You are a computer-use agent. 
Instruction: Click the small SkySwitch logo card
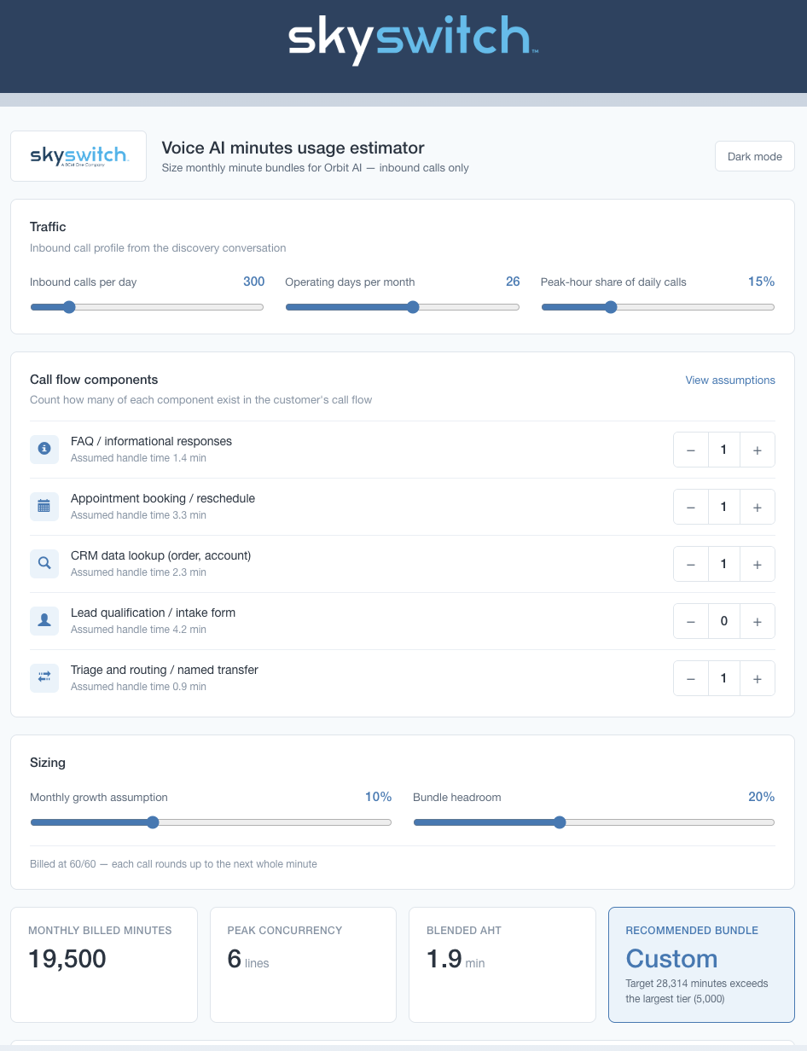point(78,156)
